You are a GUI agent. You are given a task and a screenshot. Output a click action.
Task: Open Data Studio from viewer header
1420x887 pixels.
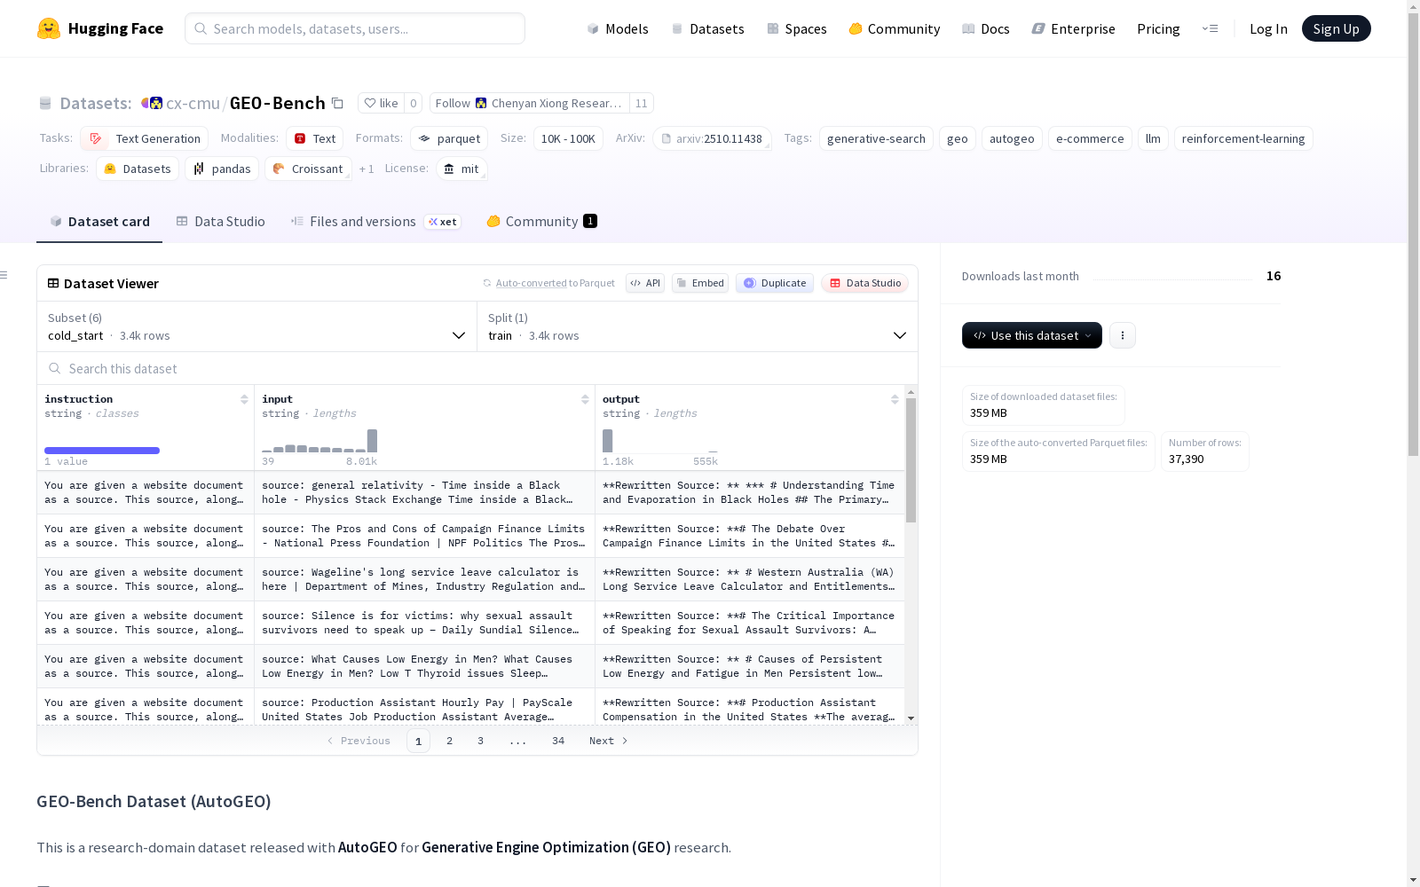point(865,283)
